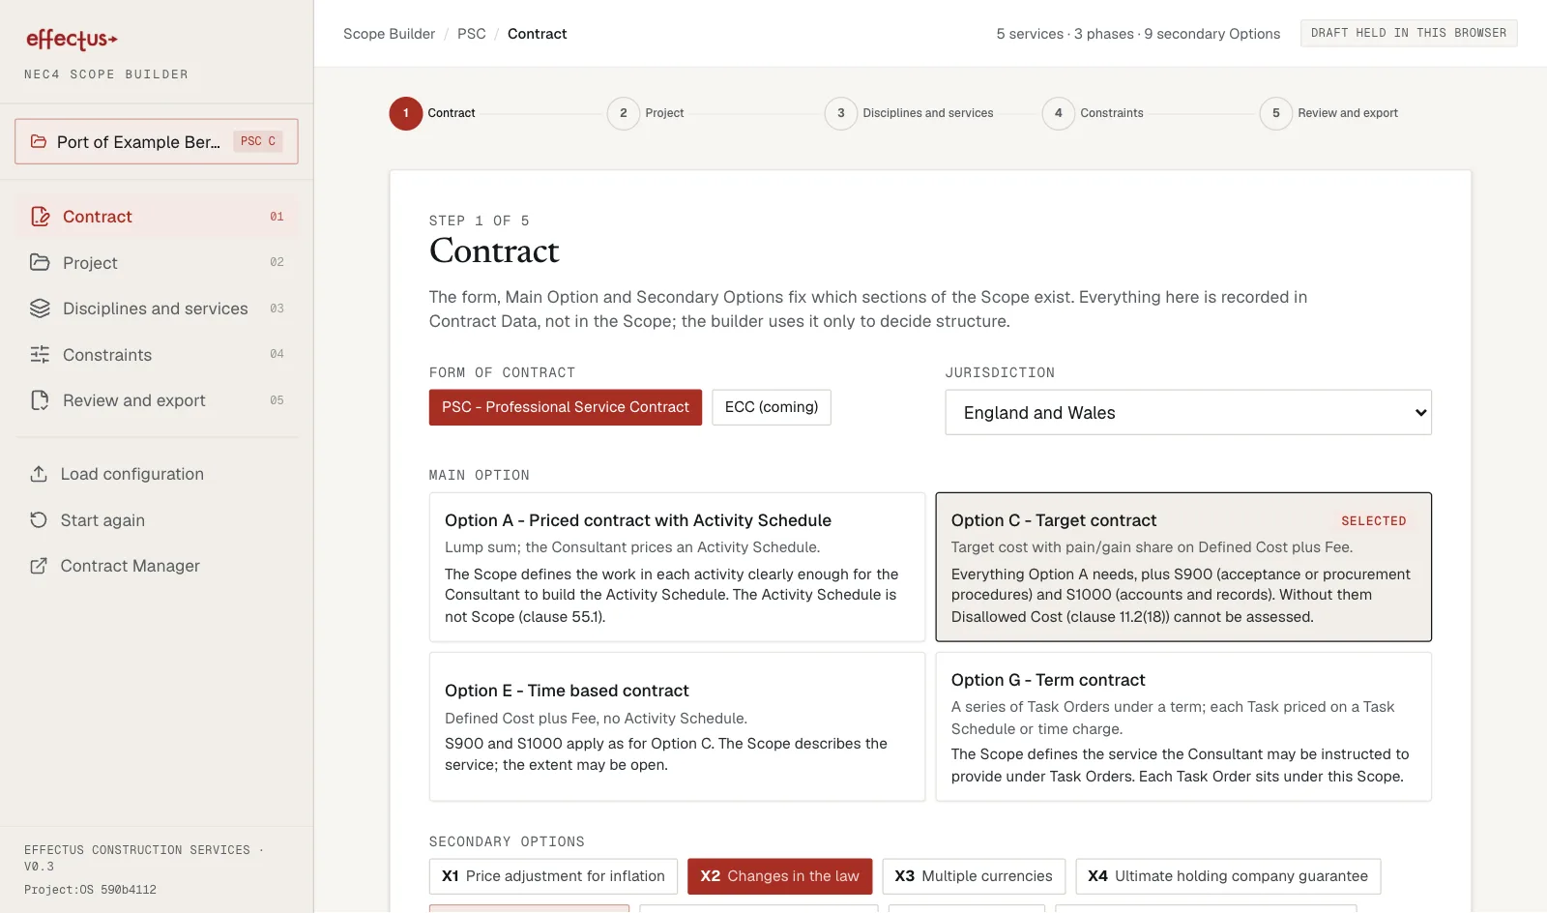Image resolution: width=1547 pixels, height=913 pixels.
Task: Go to step 4 Constraints in stepper
Action: pos(1093,113)
